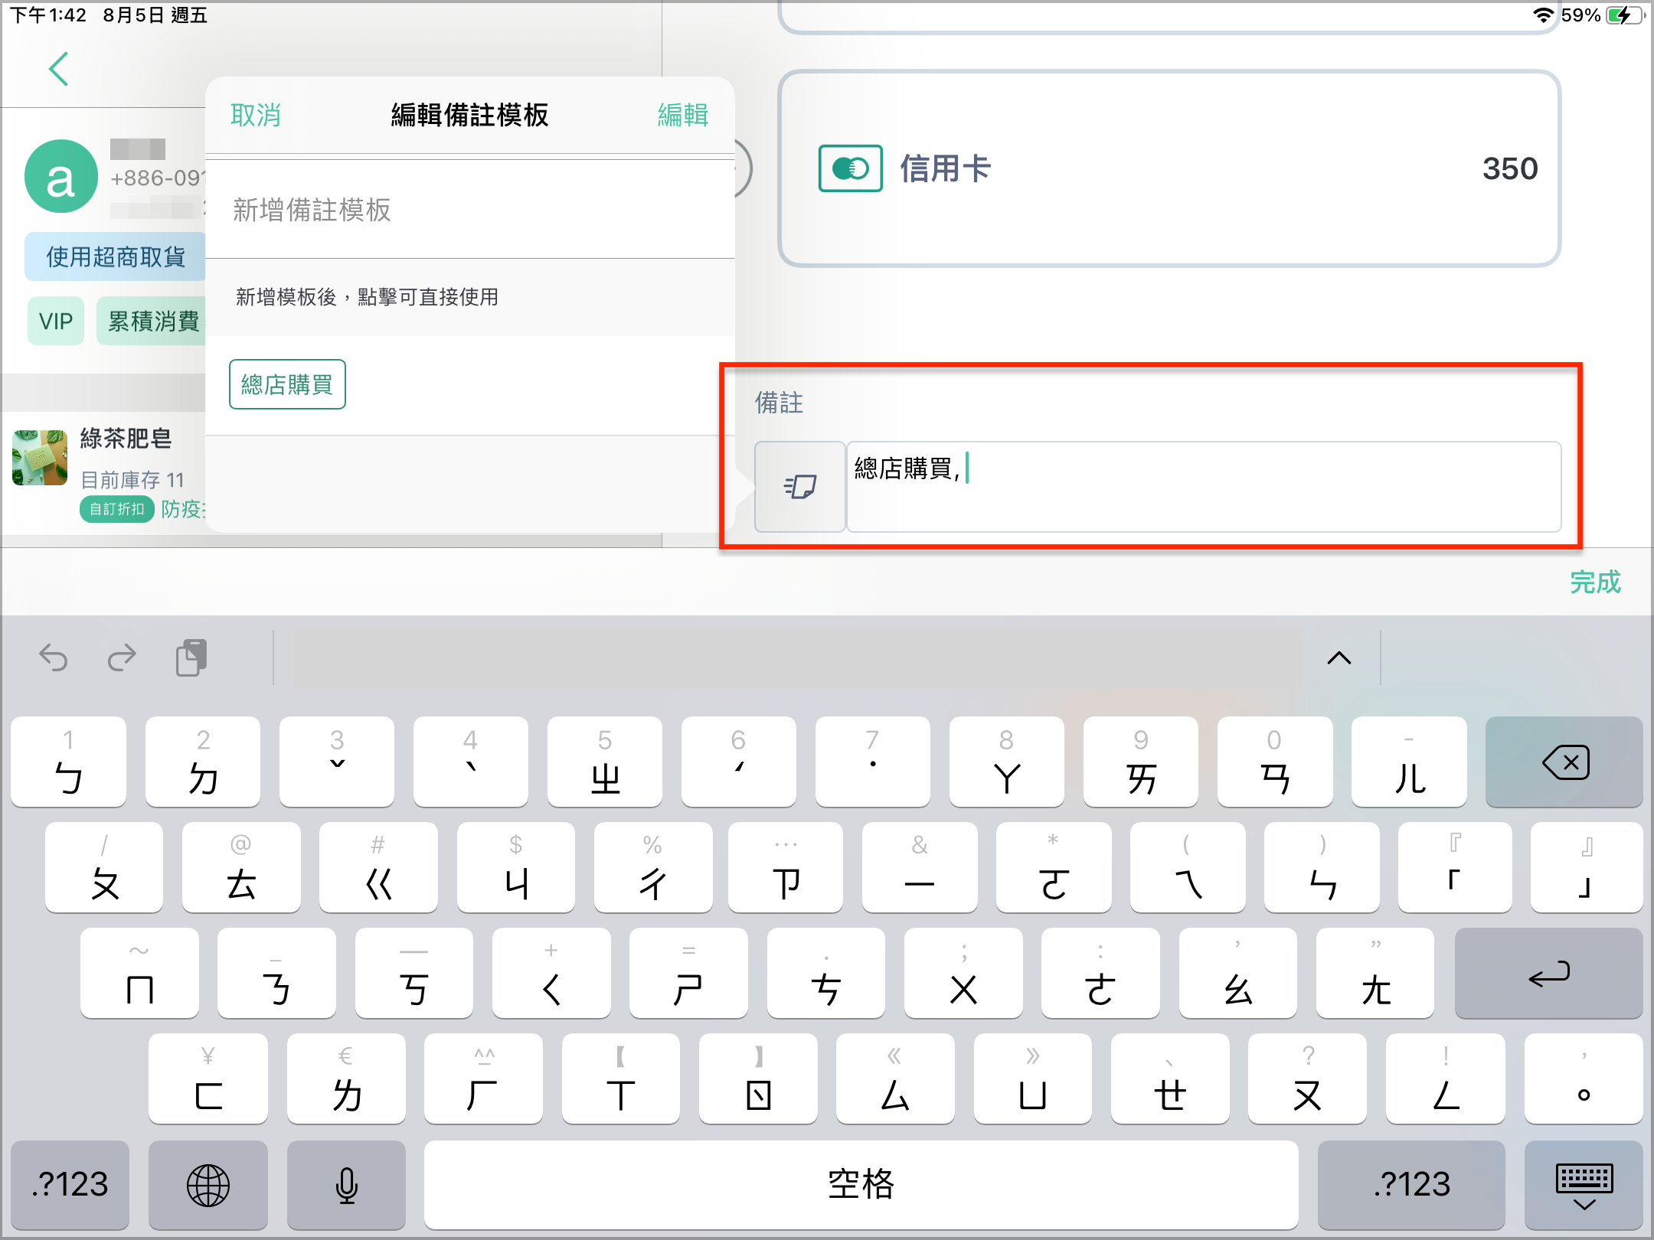This screenshot has width=1654, height=1240.
Task: Tap the ㄐ key
Action: (516, 867)
